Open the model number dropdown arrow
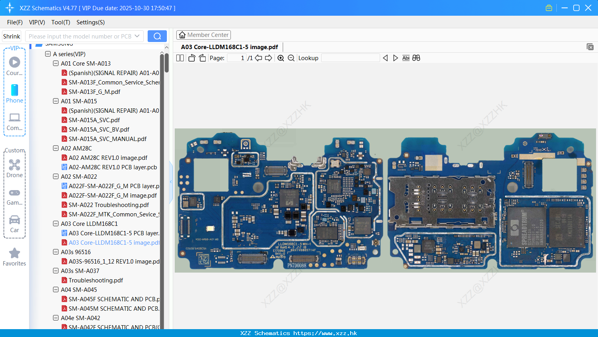The image size is (598, 337). coord(137,36)
